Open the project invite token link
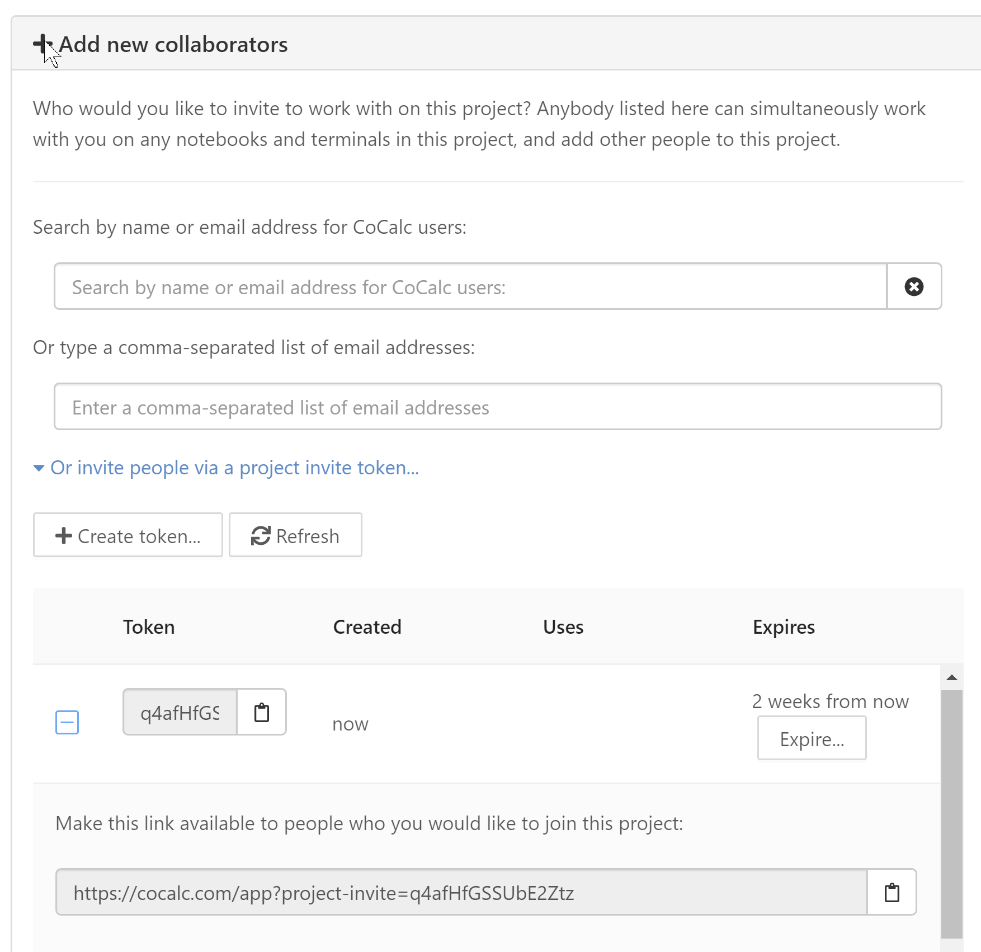Viewport: 981px width, 952px height. [x=234, y=468]
